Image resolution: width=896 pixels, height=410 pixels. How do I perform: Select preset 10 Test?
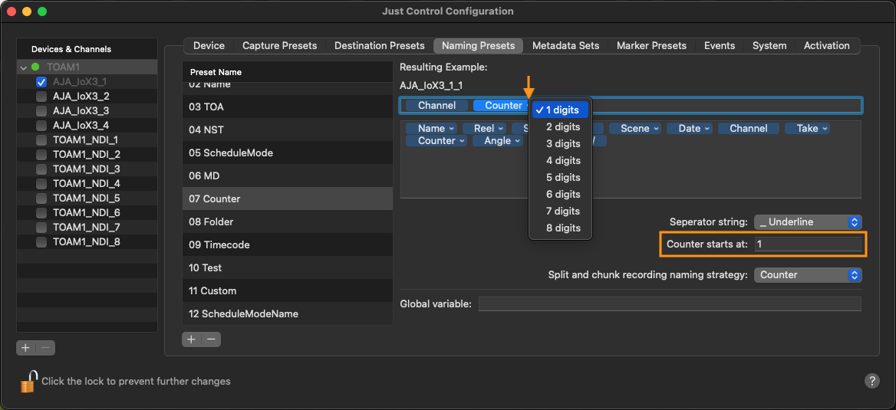(x=288, y=267)
